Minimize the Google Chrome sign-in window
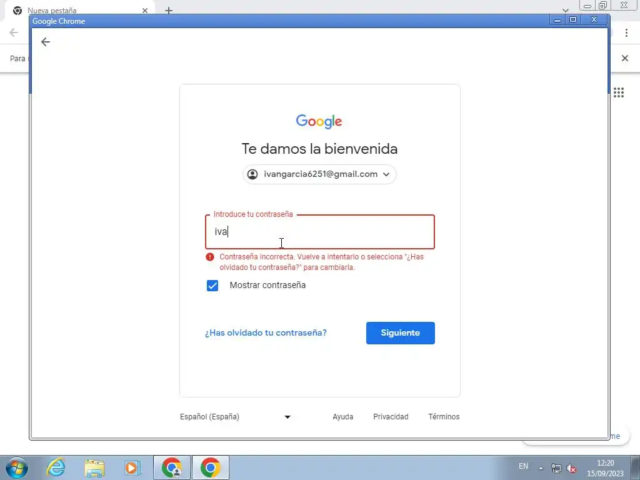 [557, 19]
